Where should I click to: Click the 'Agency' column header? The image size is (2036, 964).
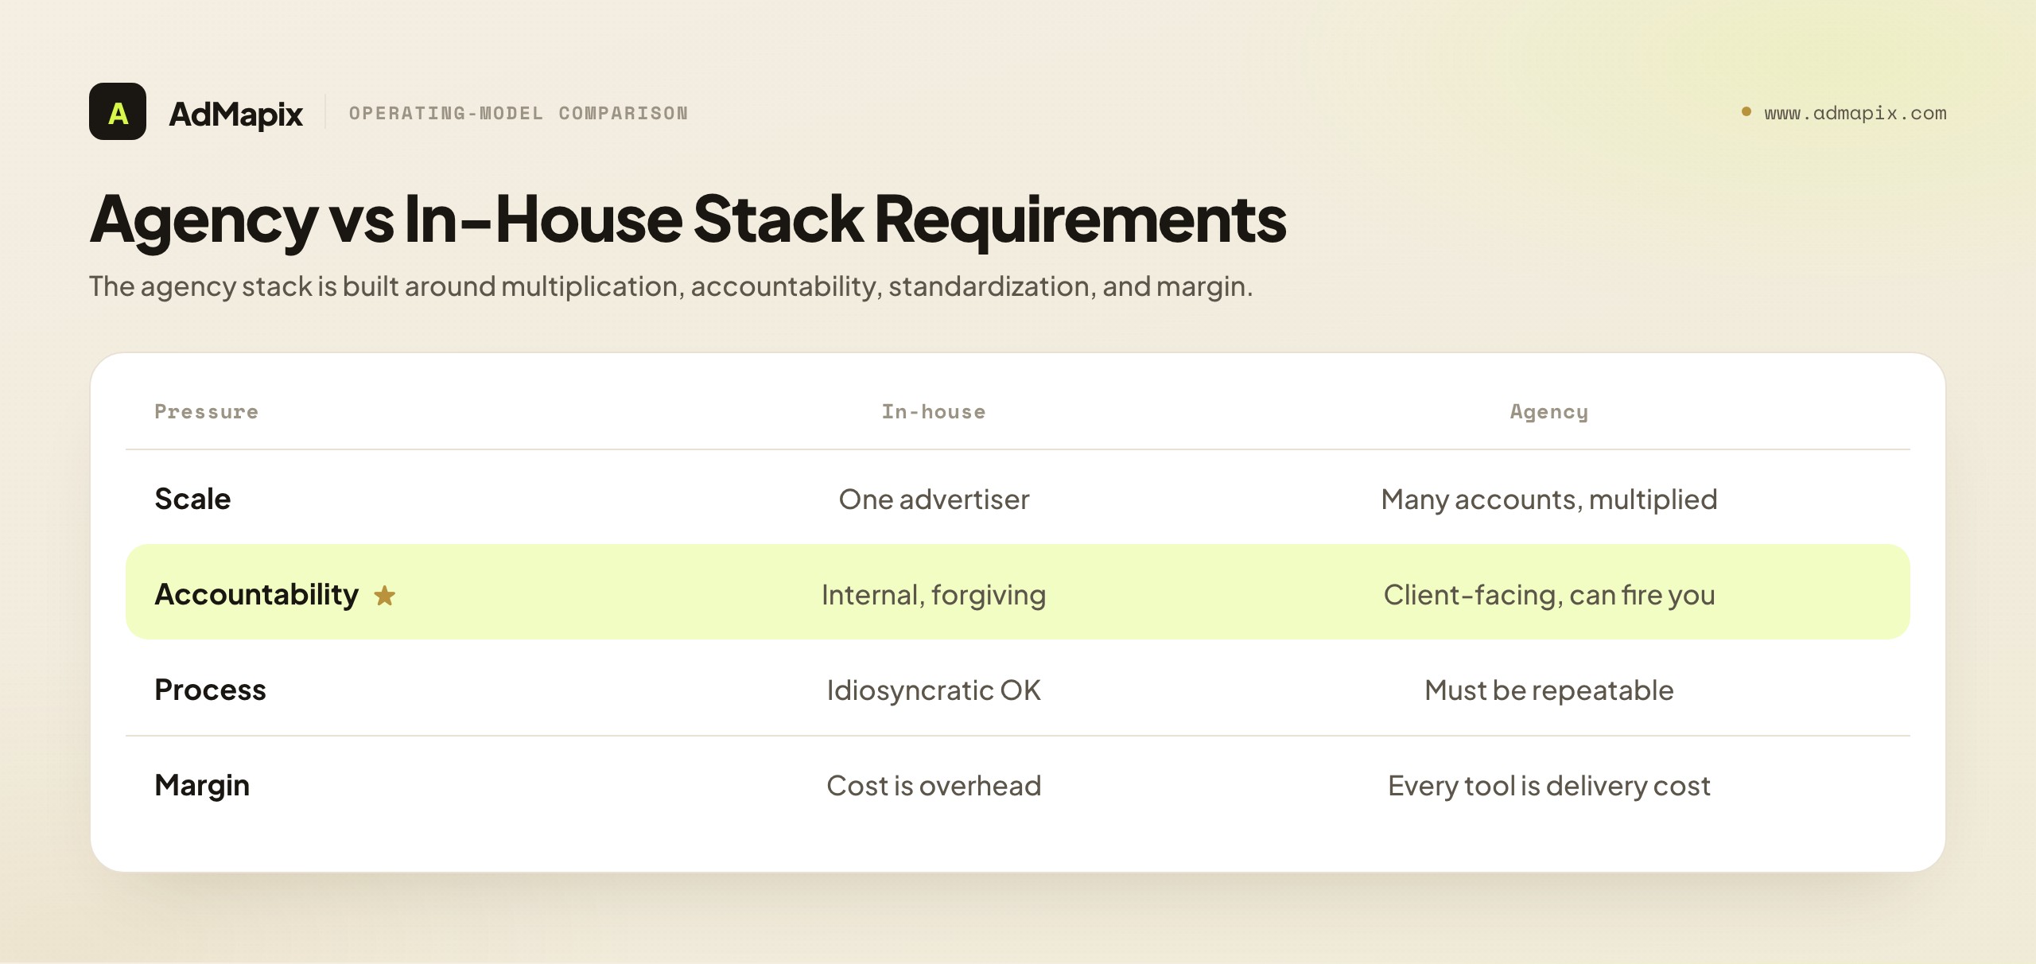[1549, 411]
